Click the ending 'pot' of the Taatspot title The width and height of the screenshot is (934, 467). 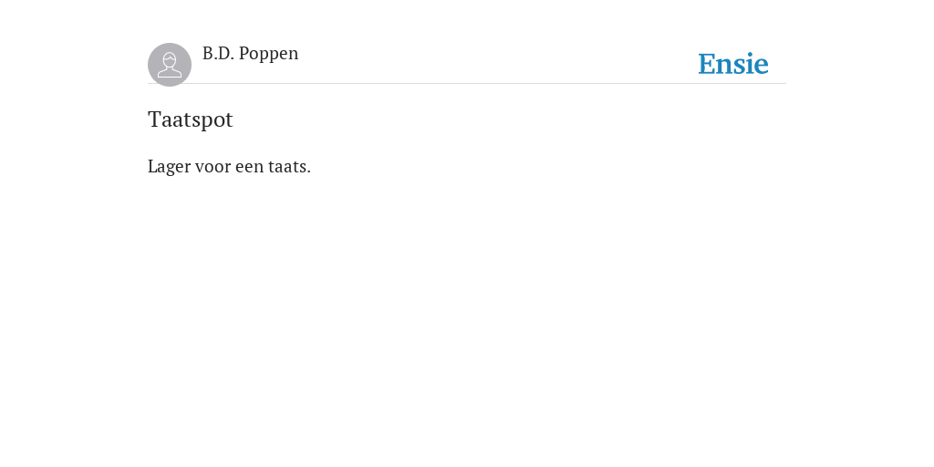click(x=219, y=120)
